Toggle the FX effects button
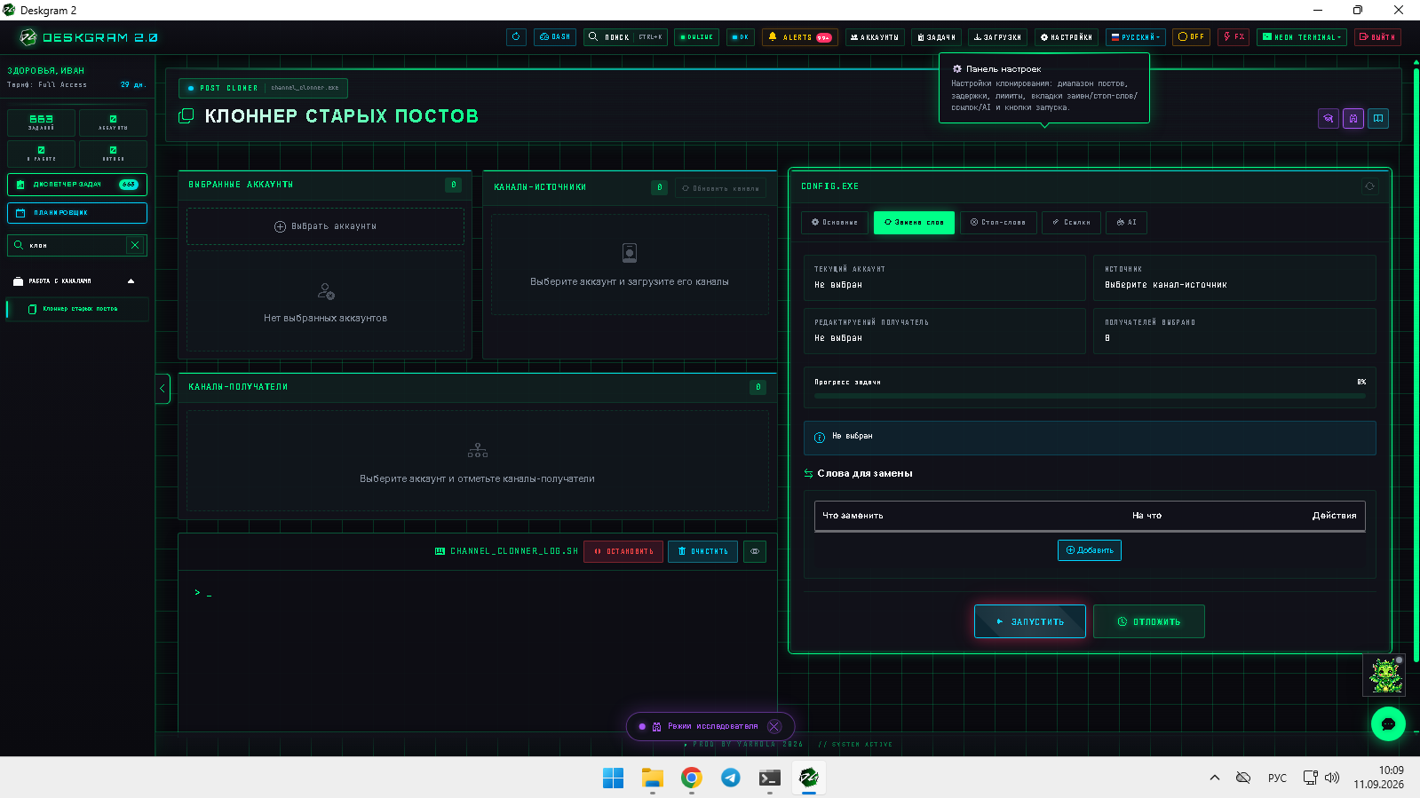The image size is (1420, 798). [1234, 37]
